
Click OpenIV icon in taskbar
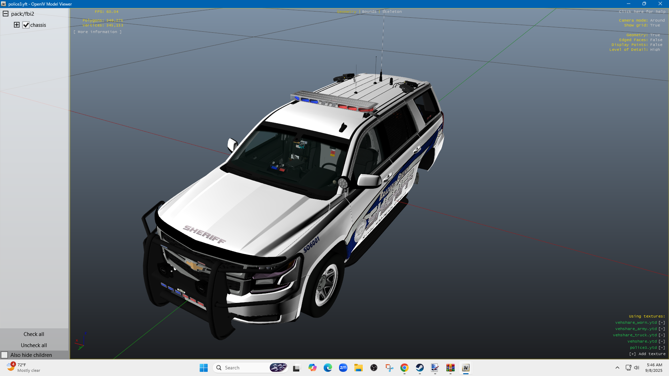(466, 368)
